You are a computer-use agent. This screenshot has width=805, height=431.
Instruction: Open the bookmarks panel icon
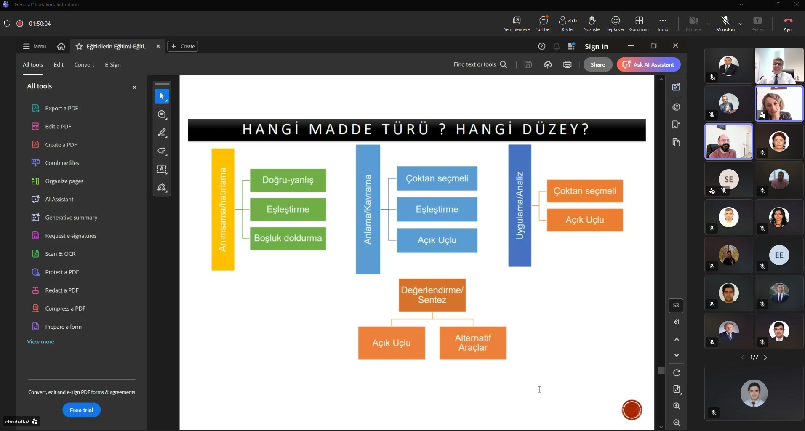(677, 125)
